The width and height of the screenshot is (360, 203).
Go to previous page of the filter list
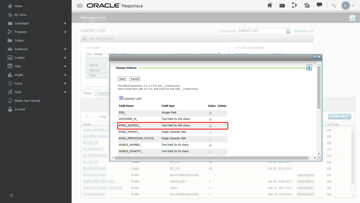click(94, 116)
